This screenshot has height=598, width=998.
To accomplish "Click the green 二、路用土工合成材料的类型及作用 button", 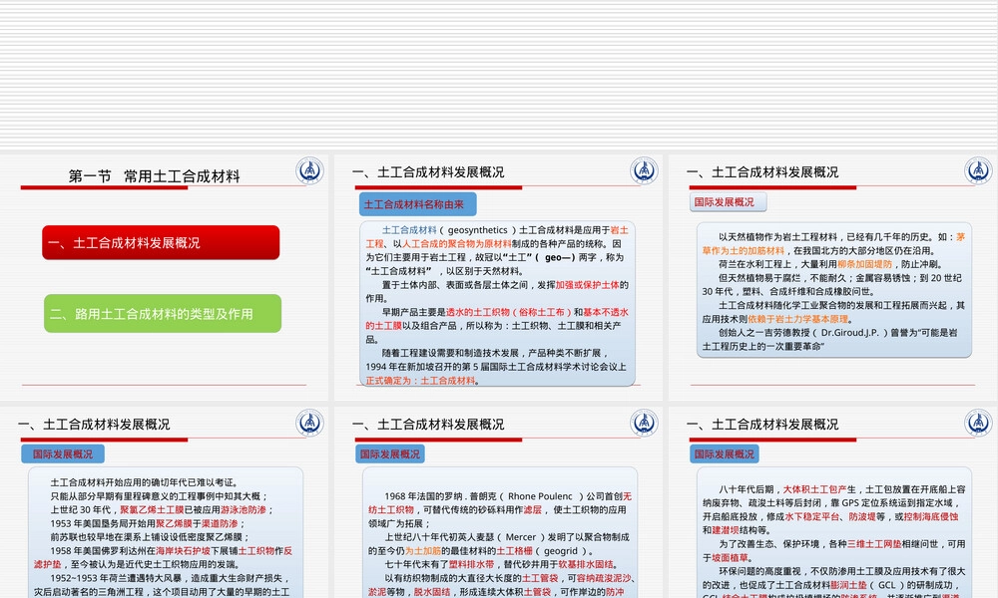I will click(163, 313).
